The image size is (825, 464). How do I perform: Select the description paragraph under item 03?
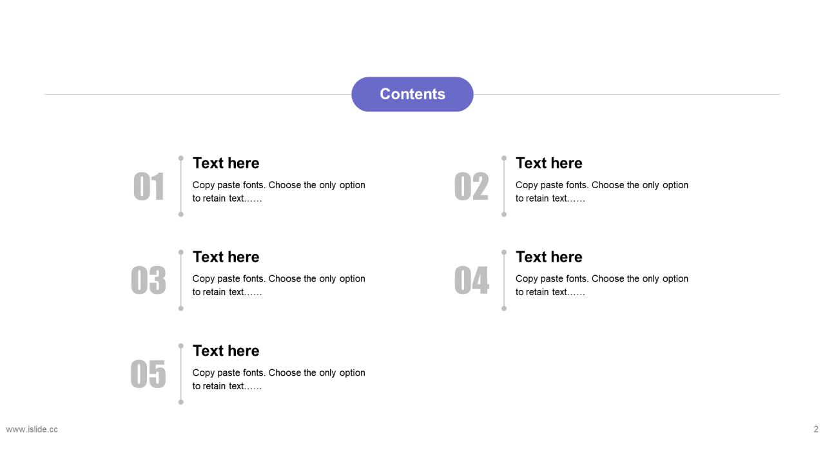pos(279,285)
